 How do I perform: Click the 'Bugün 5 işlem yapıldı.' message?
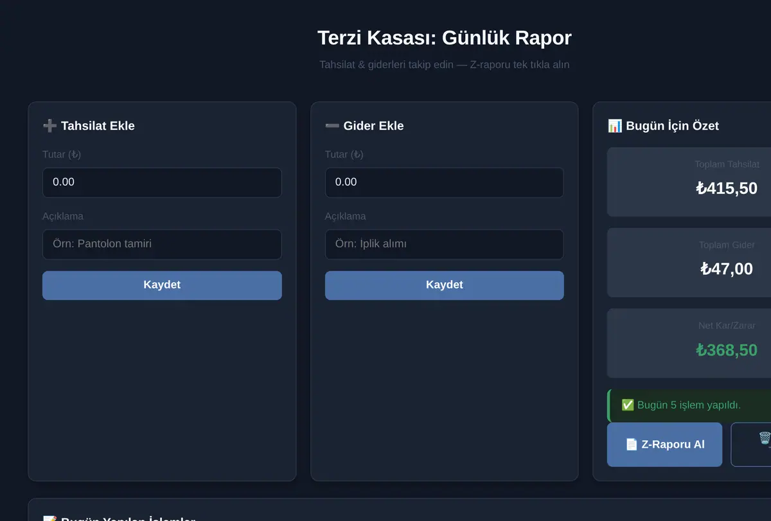click(x=689, y=405)
